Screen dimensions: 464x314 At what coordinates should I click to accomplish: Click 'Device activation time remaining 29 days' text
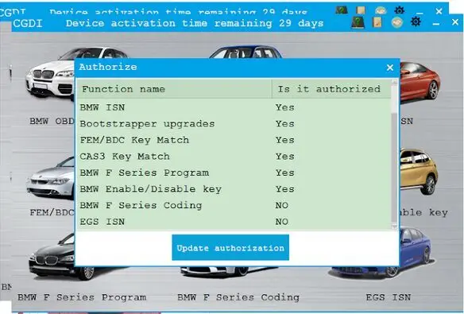point(195,23)
